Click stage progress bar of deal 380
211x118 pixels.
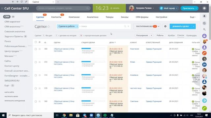pos(93,101)
